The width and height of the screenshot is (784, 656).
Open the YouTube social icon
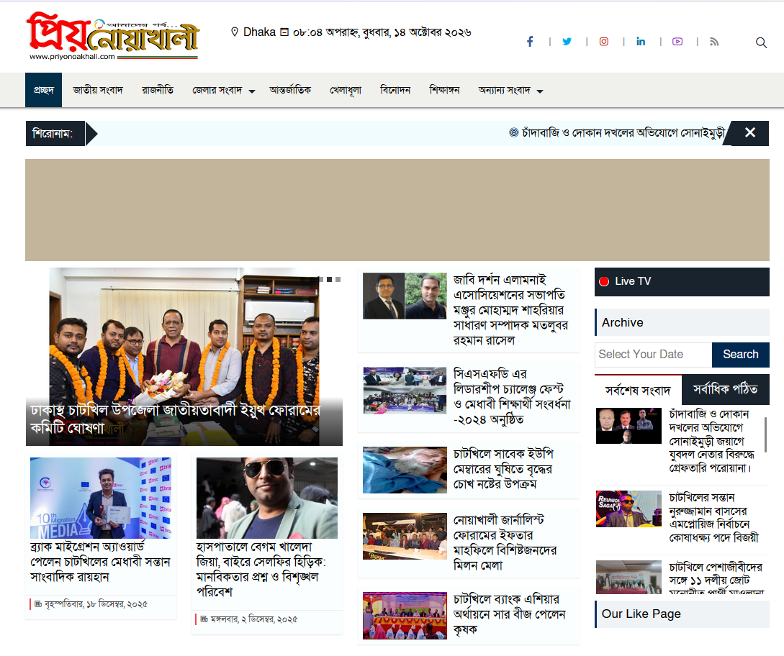pos(677,42)
